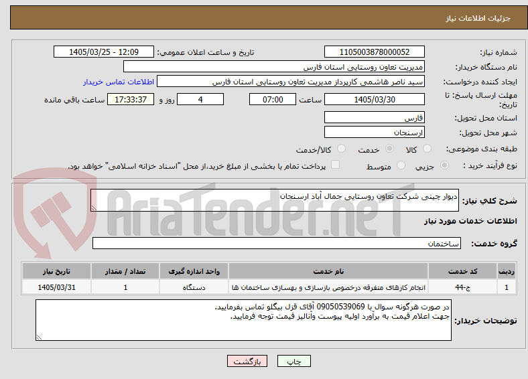
Task: Click the deadline date field 1405/03/30
Action: (374, 99)
